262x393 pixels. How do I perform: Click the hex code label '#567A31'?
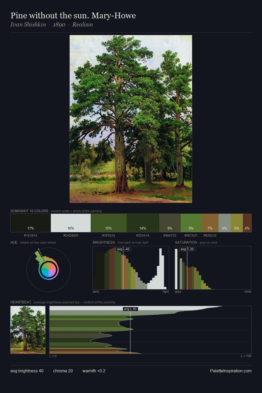coord(191,236)
